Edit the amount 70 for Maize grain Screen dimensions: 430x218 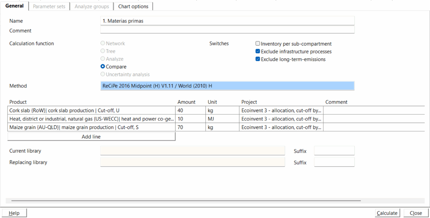[190, 127]
